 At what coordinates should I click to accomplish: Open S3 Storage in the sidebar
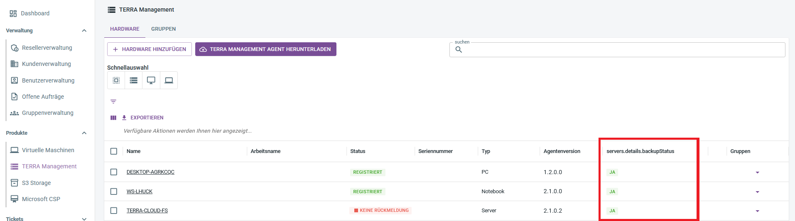tap(36, 183)
